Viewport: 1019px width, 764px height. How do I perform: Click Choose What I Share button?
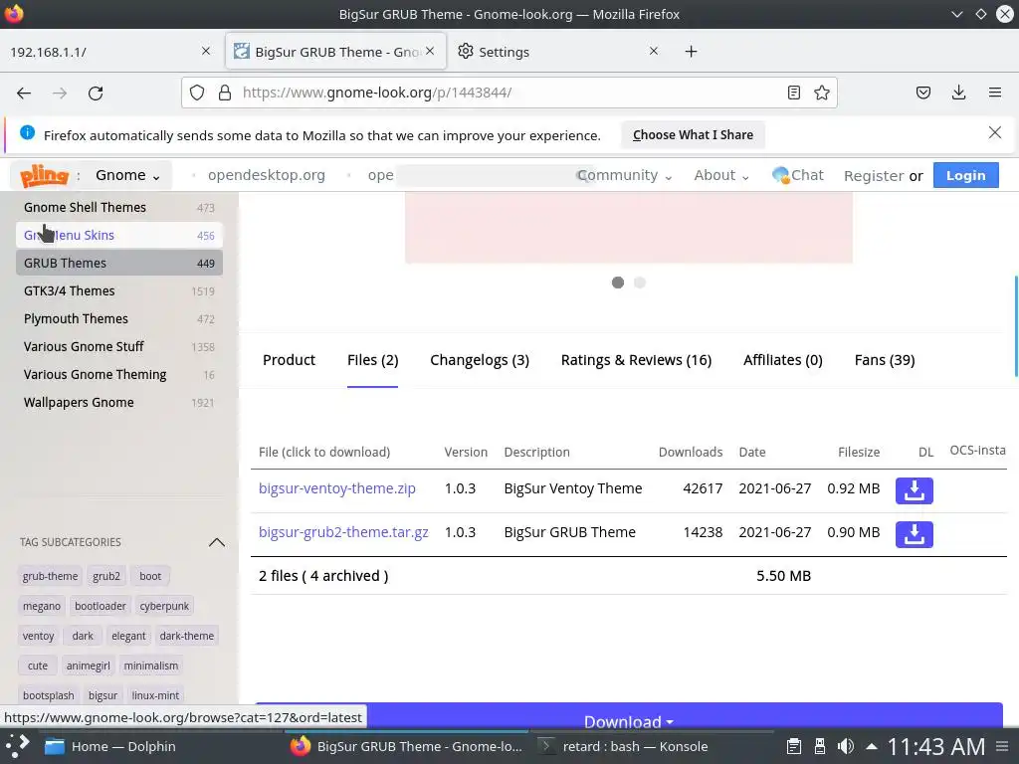(x=693, y=134)
